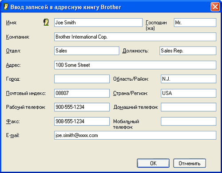222x173 pixels.
Task: Click the Рабочий телефон field 900-555-1234
Action: [x=82, y=107]
